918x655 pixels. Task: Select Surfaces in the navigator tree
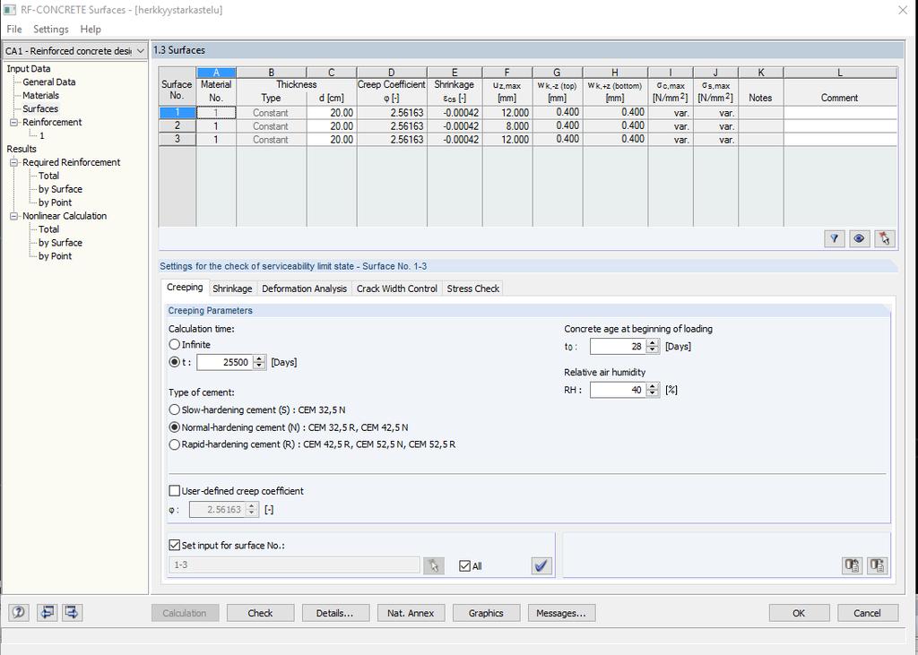(x=40, y=109)
